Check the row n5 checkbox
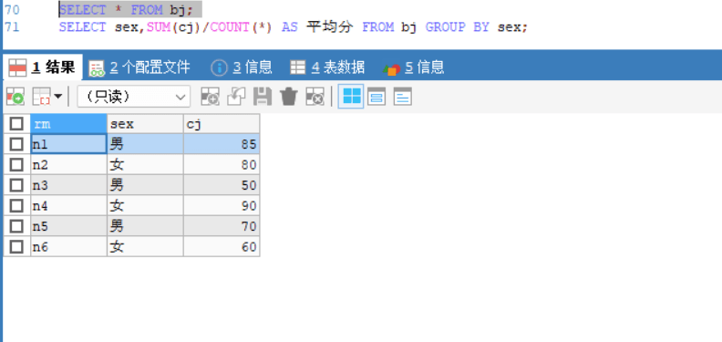 [x=16, y=226]
